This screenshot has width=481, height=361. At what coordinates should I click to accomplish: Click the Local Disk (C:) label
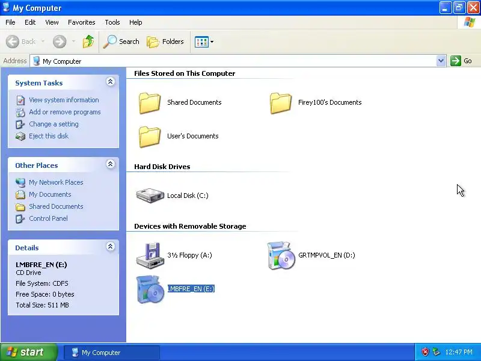[x=188, y=196]
